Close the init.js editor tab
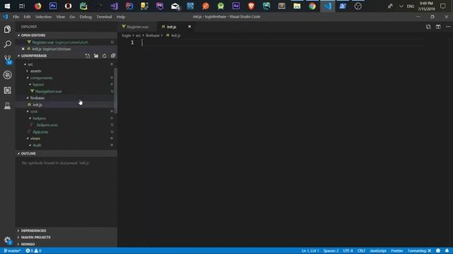This screenshot has height=254, width=453. (x=190, y=27)
